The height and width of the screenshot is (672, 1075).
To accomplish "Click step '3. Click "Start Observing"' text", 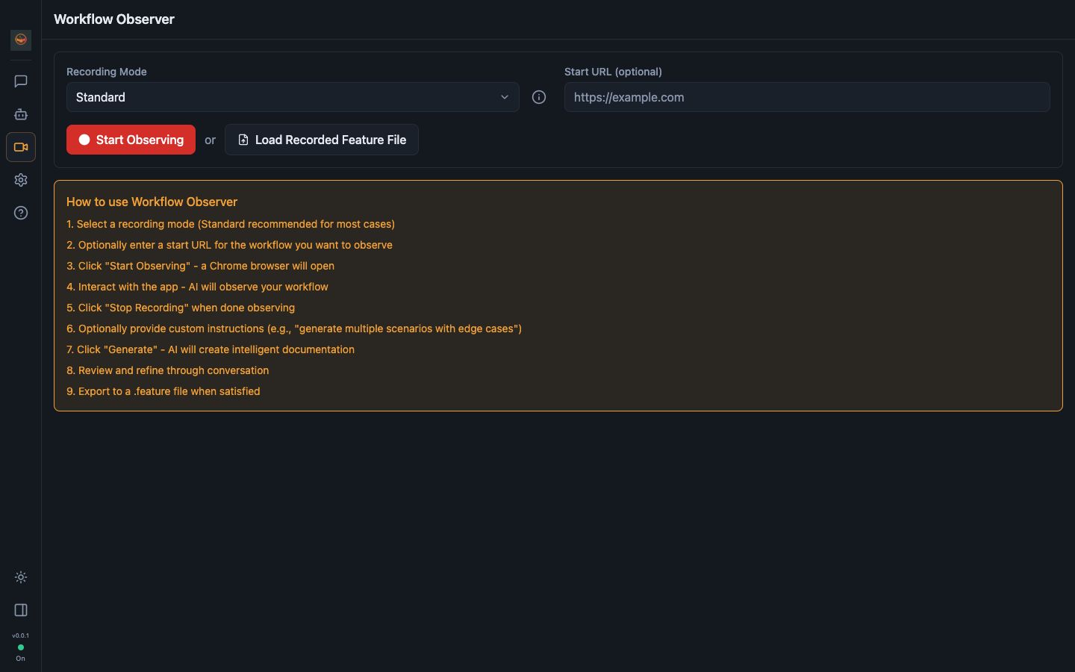I will pyautogui.click(x=200, y=266).
